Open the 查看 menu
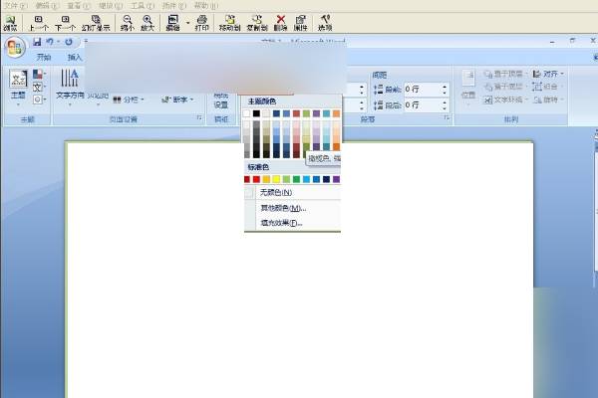This screenshot has height=398, width=598. tap(79, 6)
